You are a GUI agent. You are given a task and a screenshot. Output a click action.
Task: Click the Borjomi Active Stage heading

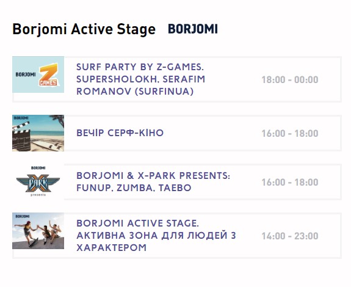click(x=84, y=29)
